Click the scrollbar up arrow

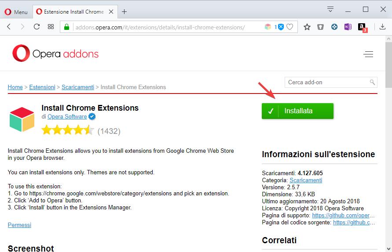tap(388, 39)
